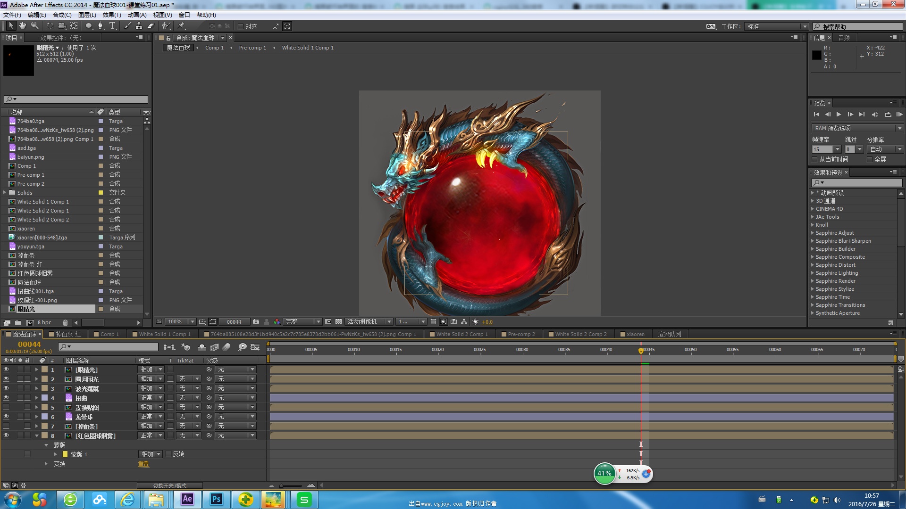906x509 pixels.
Task: Hide the 眼睛光 layer eye icon
Action: pyautogui.click(x=6, y=370)
